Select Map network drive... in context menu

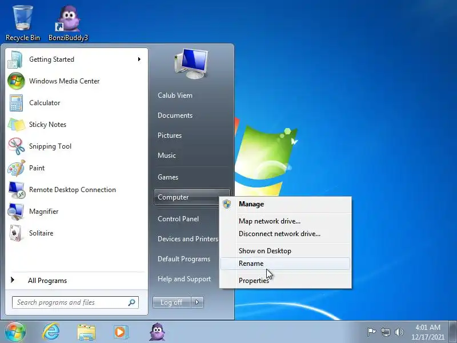285,221
